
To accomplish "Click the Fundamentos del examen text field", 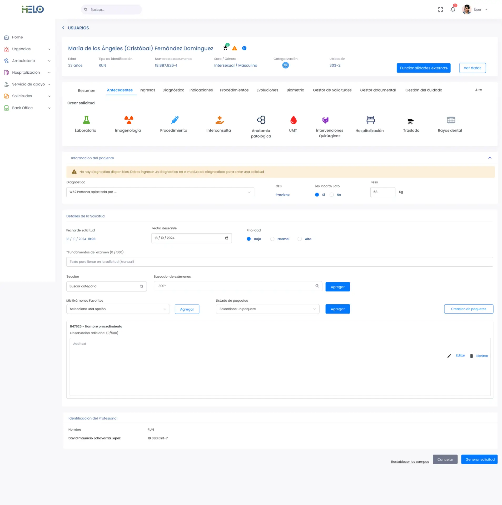I will click(279, 262).
